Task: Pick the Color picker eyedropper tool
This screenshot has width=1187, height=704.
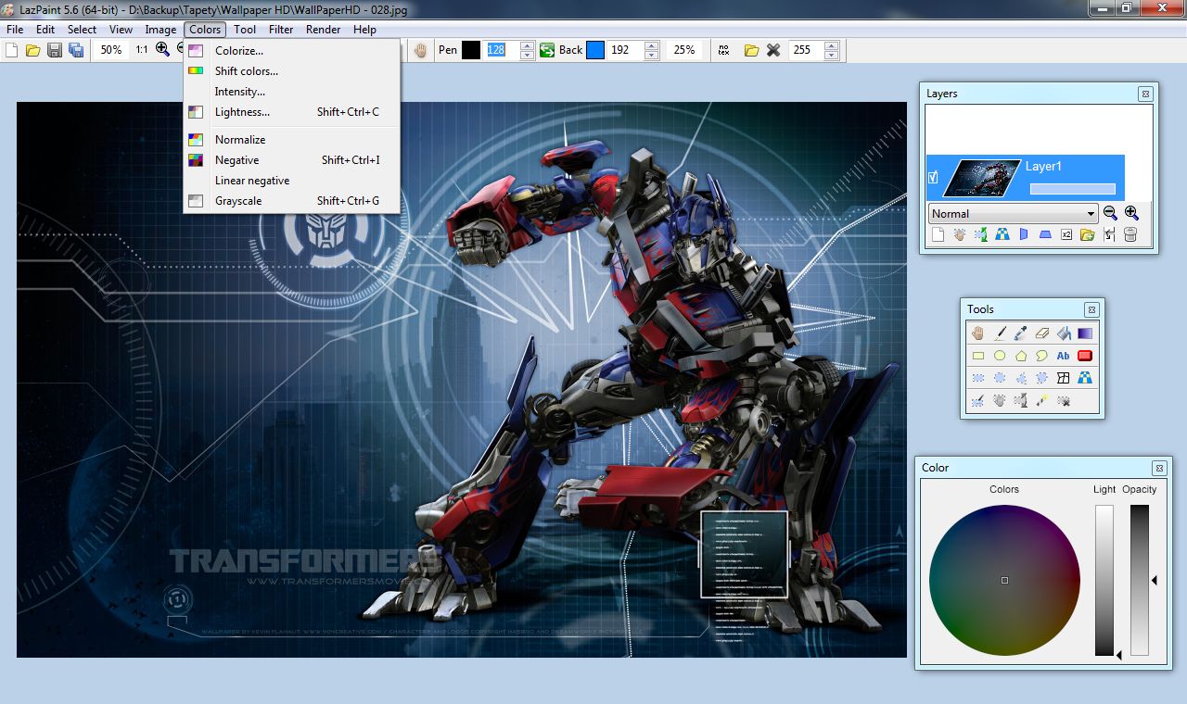Action: coord(1021,333)
